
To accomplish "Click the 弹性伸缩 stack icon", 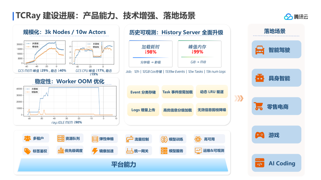I will pos(95,139).
